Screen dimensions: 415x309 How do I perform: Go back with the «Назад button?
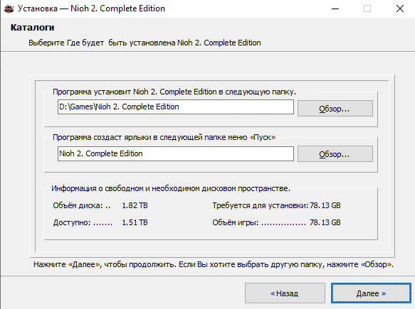(x=285, y=293)
